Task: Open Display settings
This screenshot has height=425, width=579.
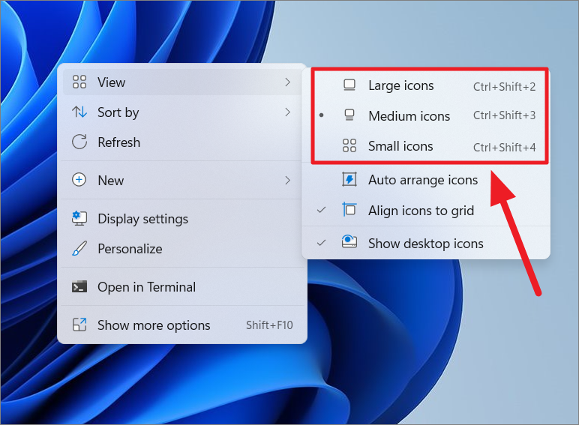Action: 182,218
